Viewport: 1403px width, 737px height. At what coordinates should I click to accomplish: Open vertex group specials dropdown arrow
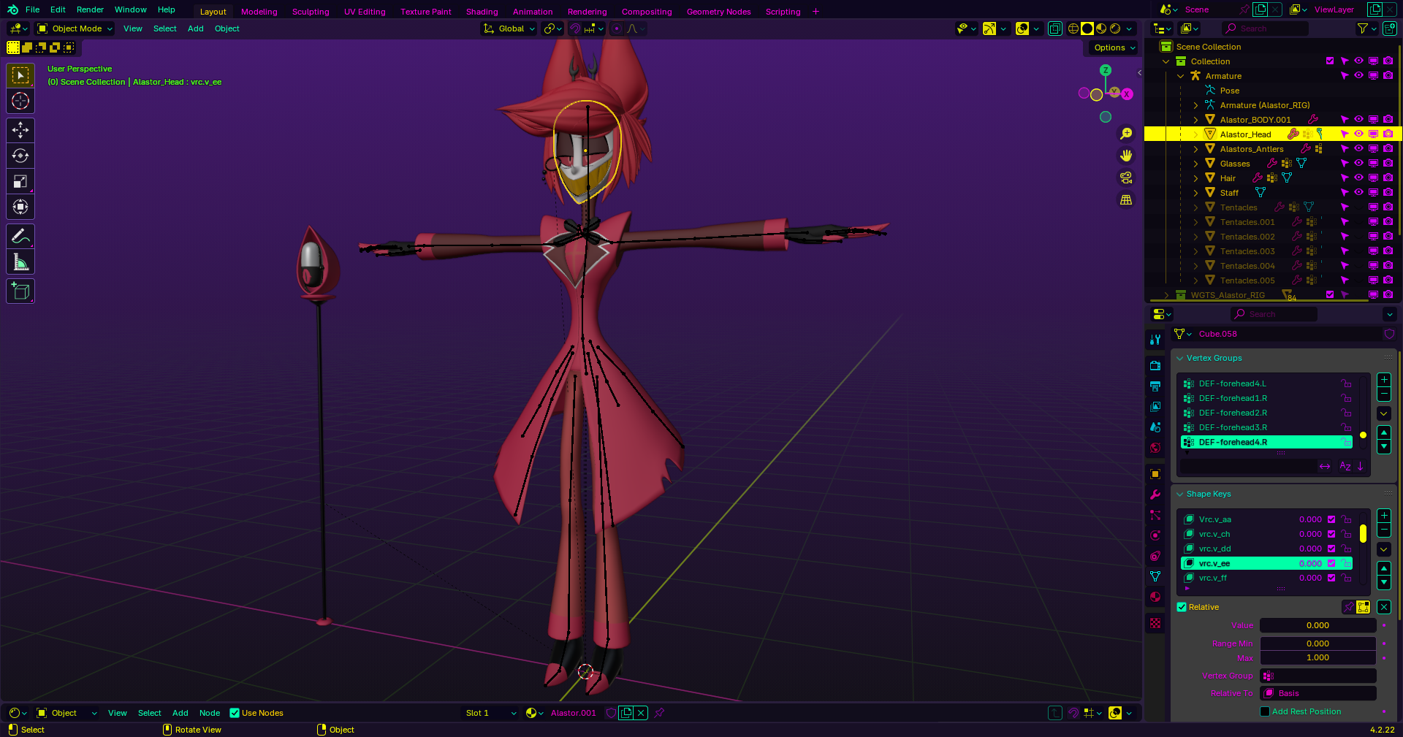[1384, 413]
